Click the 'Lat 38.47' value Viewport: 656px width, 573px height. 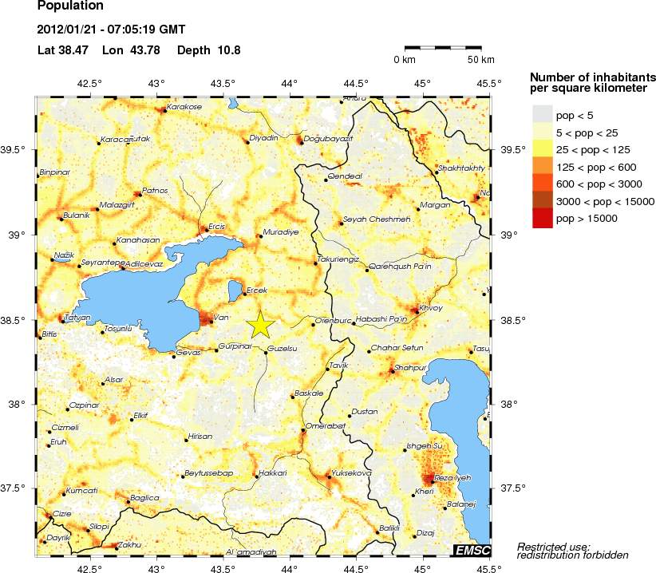coord(63,50)
